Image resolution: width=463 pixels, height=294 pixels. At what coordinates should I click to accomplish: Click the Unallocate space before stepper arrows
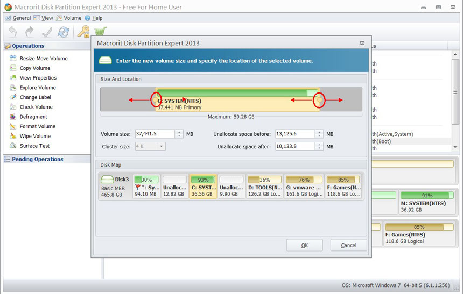(x=319, y=134)
